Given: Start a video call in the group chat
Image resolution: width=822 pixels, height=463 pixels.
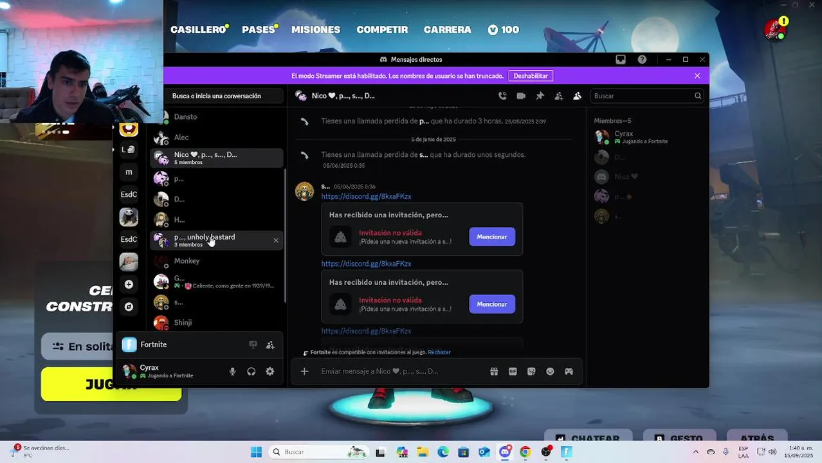Looking at the screenshot, I should tap(521, 96).
